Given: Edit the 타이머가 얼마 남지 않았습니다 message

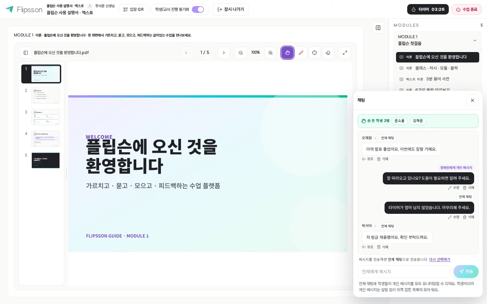Looking at the screenshot, I should [454, 217].
